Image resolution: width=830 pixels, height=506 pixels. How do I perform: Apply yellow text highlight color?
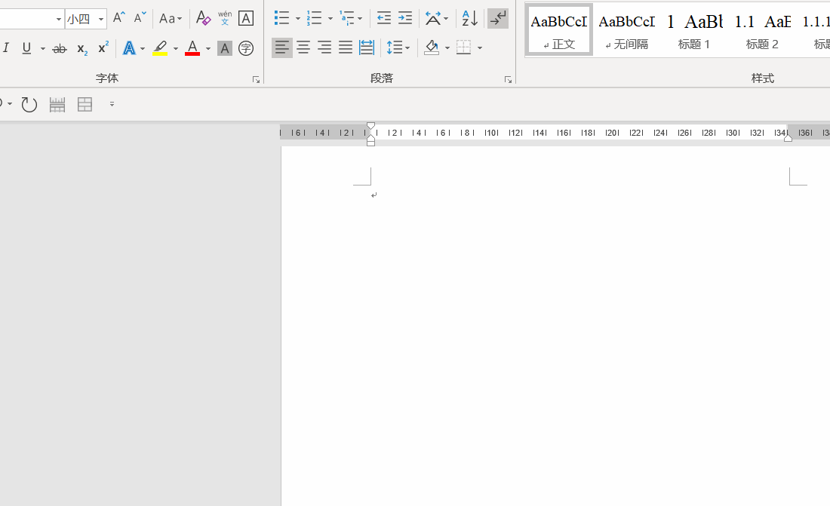(161, 49)
